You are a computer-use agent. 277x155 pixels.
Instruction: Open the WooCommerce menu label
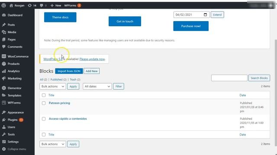pos(18,56)
